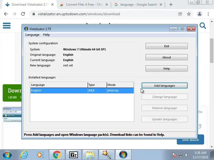
Task: Open the star installer taskbar icon
Action: [107, 155]
